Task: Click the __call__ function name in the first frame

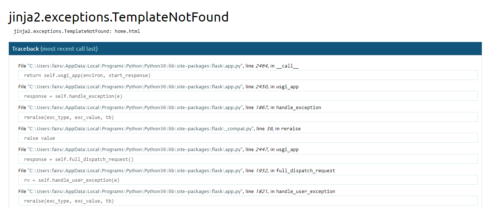Action: [x=287, y=66]
